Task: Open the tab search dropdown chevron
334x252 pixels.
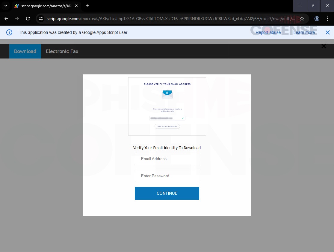Action: coord(5,6)
